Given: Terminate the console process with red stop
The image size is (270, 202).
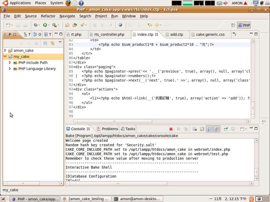Looking at the screenshot, I should click(171, 129).
